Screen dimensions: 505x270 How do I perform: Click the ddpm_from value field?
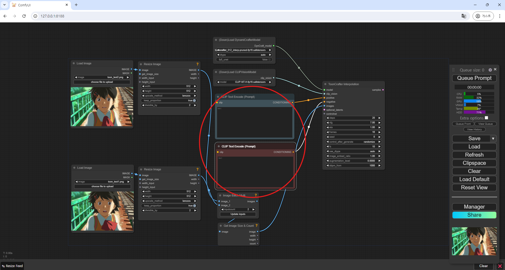pos(354,166)
